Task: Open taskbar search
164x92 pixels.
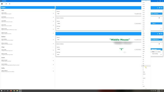Action: 5,91
